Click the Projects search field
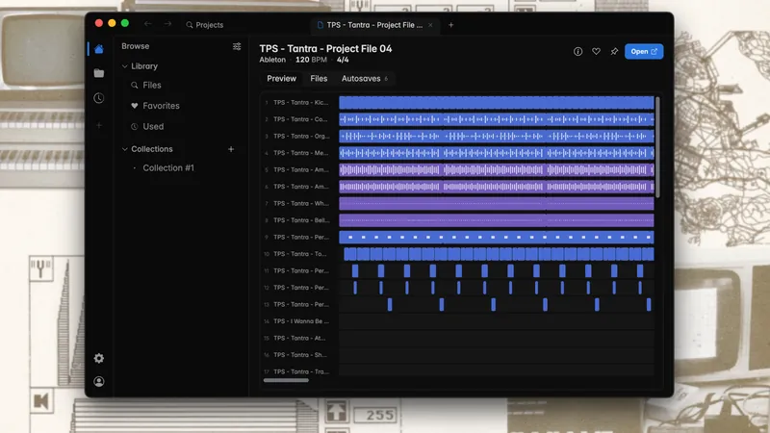 click(x=205, y=25)
